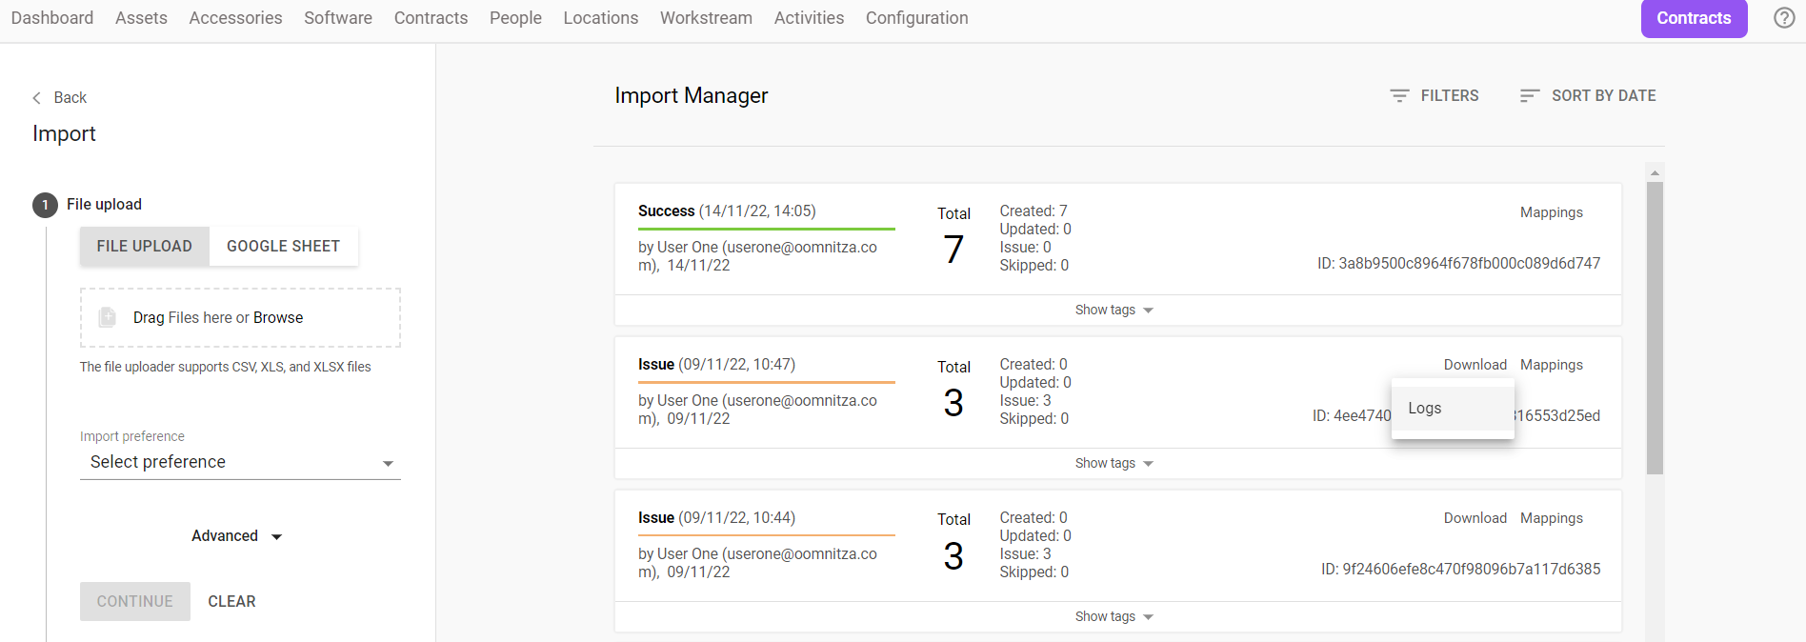Image resolution: width=1806 pixels, height=642 pixels.
Task: Expand Show tags on Success import
Action: [x=1114, y=311]
